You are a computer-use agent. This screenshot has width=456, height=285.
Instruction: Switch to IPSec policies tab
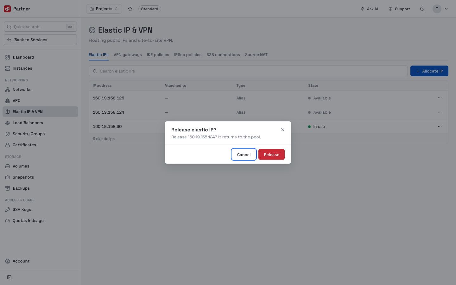188,55
